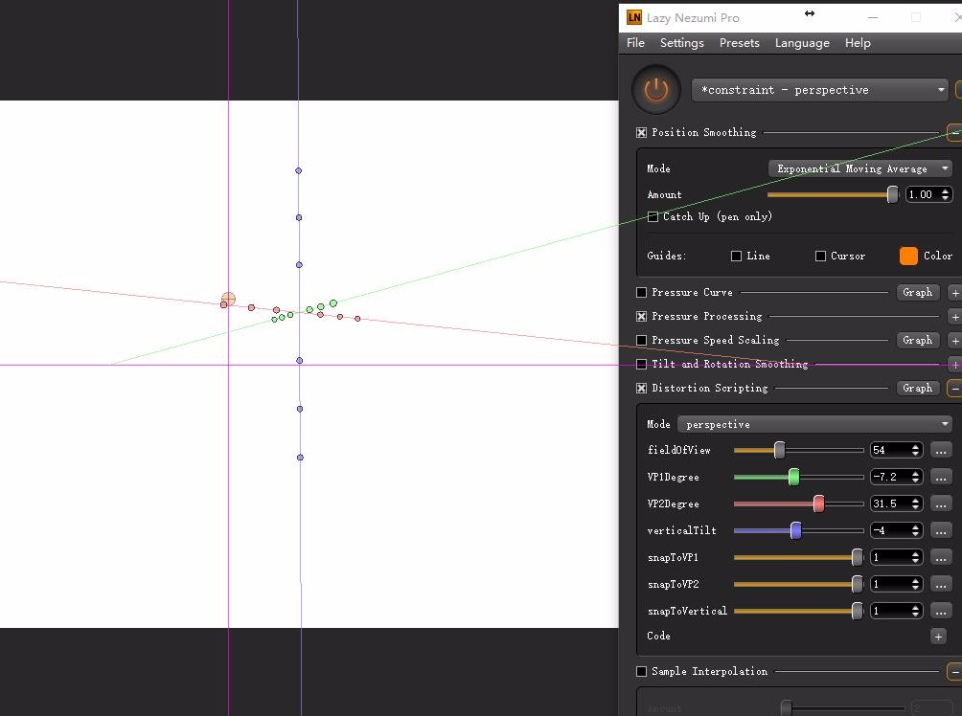Click the Position Smoothing Amount slider handle
The image size is (962, 716).
[x=893, y=195]
